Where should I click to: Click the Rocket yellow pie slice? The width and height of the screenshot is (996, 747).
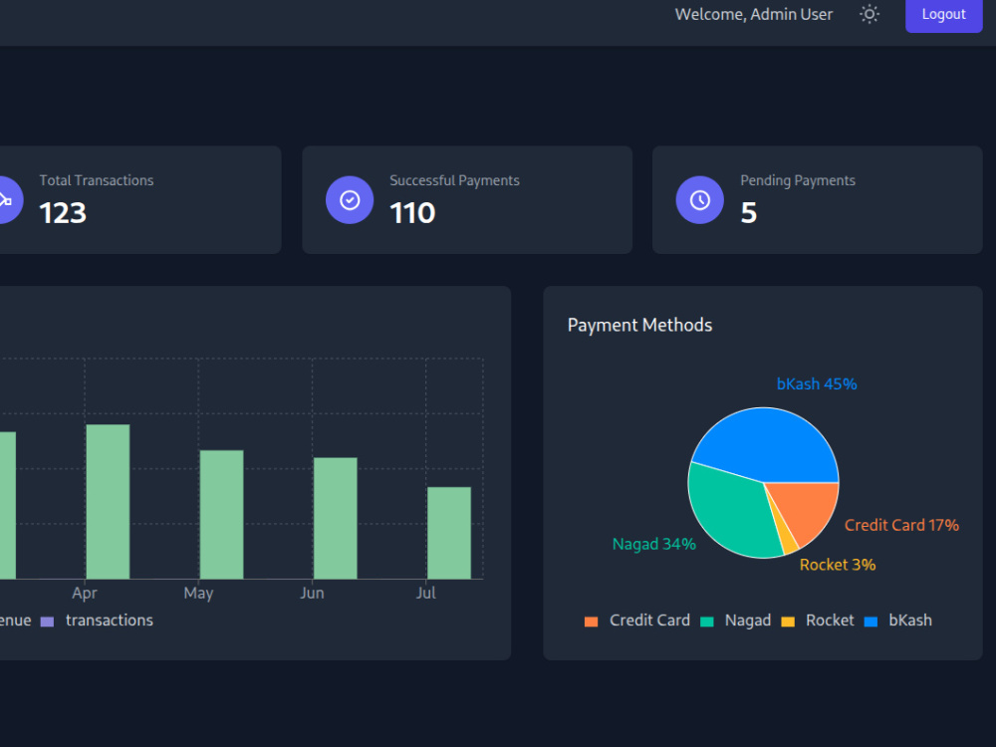pyautogui.click(x=787, y=537)
